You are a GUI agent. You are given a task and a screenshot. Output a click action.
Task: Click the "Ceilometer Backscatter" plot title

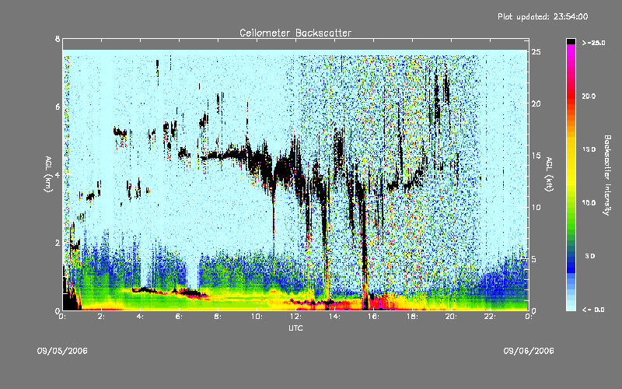(295, 33)
